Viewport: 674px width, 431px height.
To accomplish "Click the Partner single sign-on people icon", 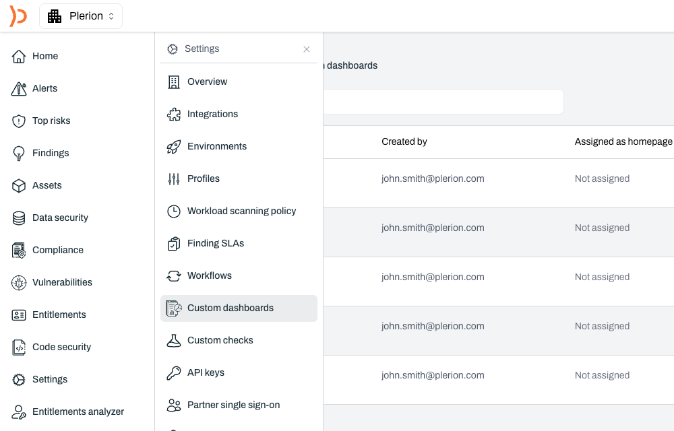I will pyautogui.click(x=174, y=405).
